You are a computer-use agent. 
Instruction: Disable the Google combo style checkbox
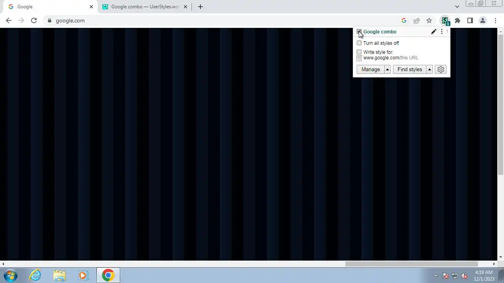(359, 32)
